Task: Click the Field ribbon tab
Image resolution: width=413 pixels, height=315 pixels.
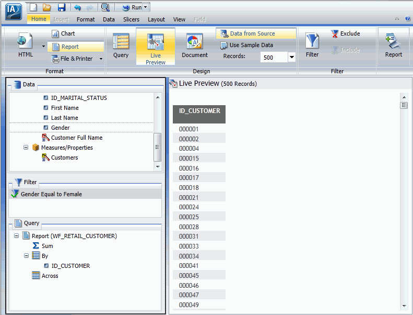Action: click(x=199, y=19)
